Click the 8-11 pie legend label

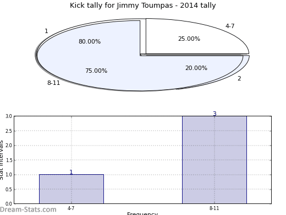click(x=54, y=83)
